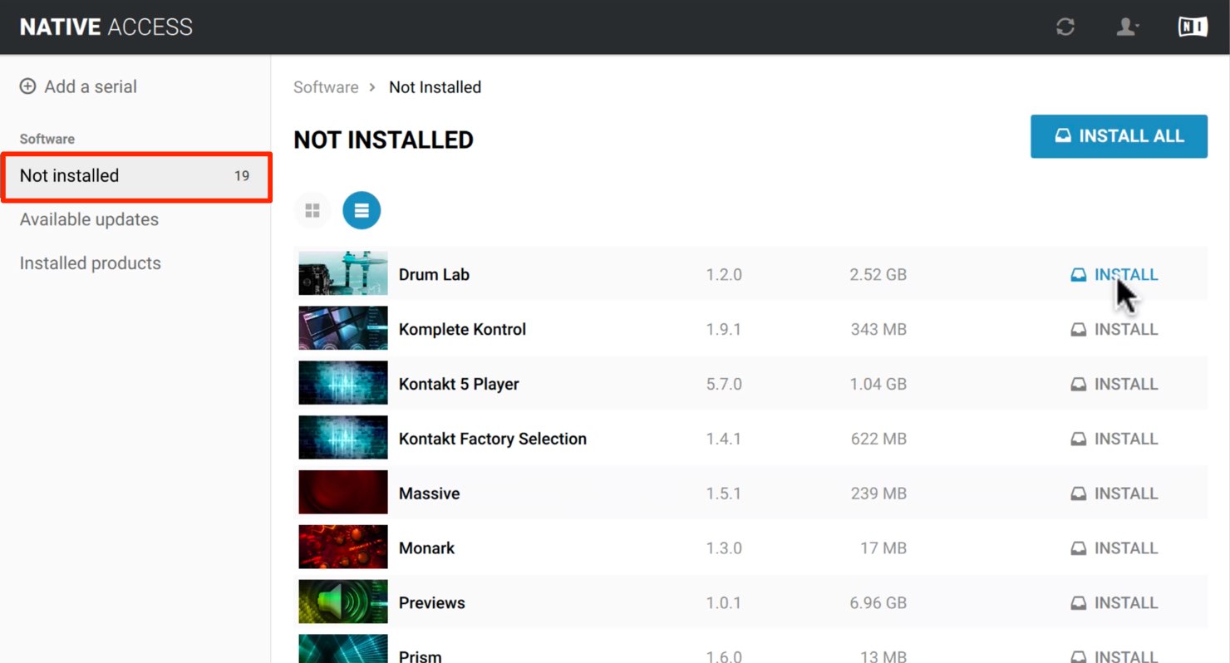The height and width of the screenshot is (663, 1230).
Task: Click the refresh icon in the header
Action: coord(1065,27)
